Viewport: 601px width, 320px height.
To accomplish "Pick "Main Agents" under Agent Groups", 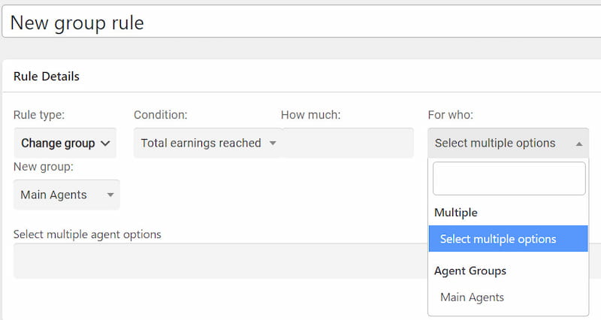I will (473, 297).
